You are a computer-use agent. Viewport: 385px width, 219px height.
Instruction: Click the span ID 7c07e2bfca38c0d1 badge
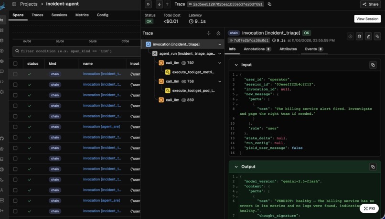pos(249,40)
